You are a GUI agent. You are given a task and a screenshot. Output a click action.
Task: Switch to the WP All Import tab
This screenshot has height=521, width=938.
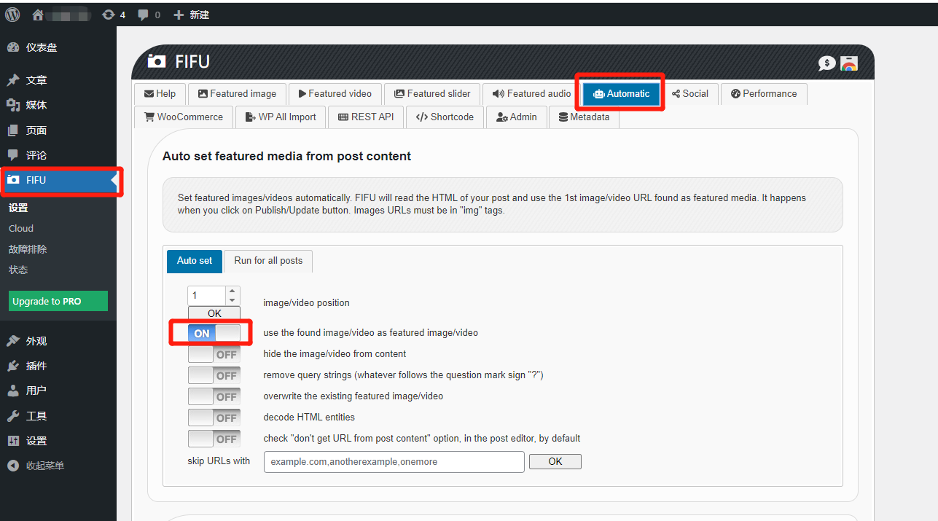coord(281,117)
